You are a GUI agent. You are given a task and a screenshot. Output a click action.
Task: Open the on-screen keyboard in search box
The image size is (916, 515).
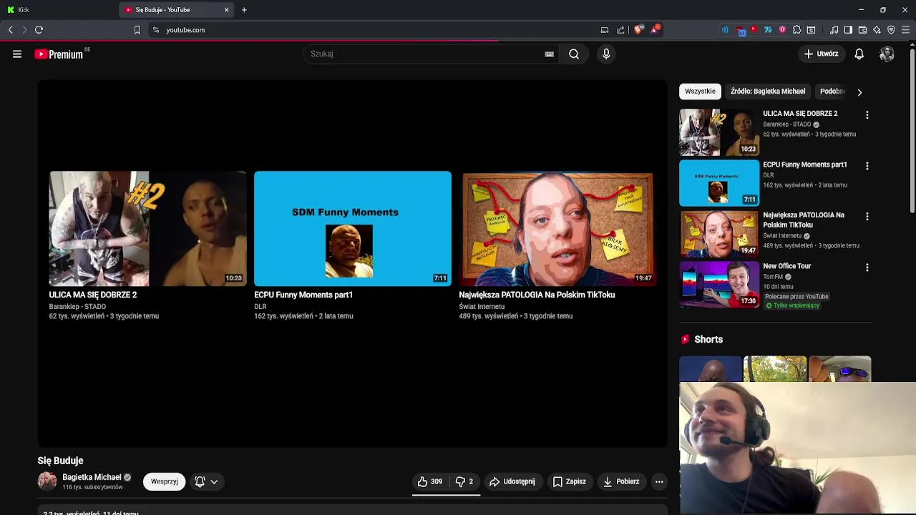pyautogui.click(x=549, y=54)
